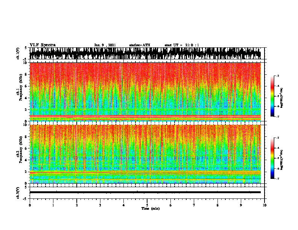
Task: Click the "ch.1(V)" waveform axis label
Action: click(x=18, y=53)
